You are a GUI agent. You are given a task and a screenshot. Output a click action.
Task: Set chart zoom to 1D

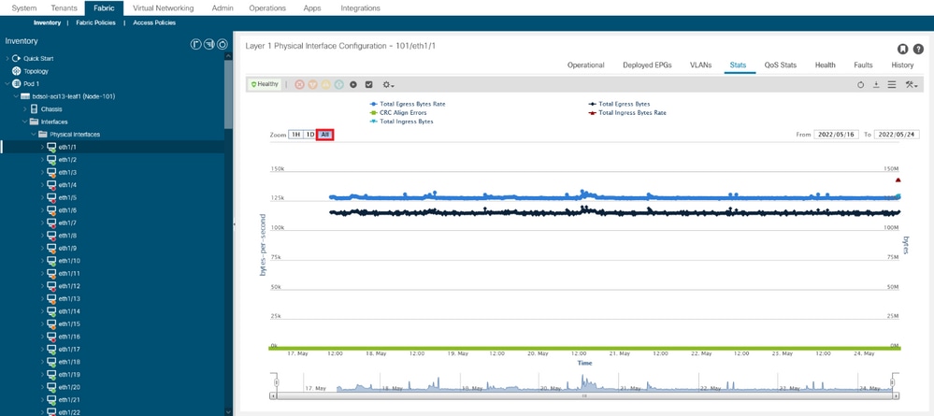[309, 135]
